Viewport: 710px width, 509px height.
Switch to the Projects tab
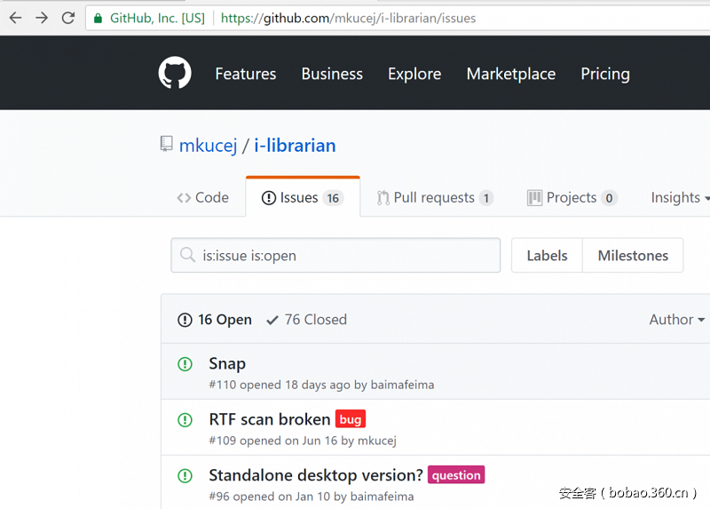pos(572,197)
